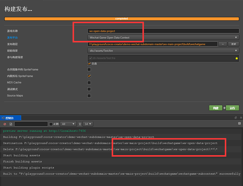Focus the publish path input field
The image size is (243, 186).
click(153, 44)
